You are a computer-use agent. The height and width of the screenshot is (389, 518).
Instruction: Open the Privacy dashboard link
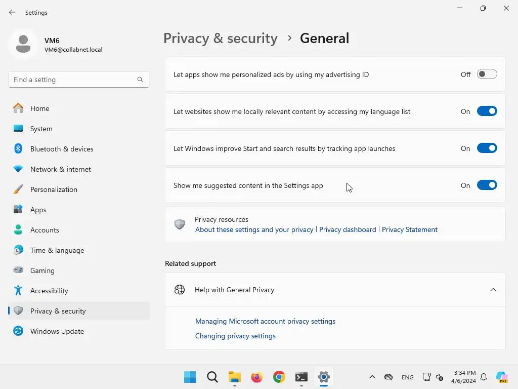[348, 229]
